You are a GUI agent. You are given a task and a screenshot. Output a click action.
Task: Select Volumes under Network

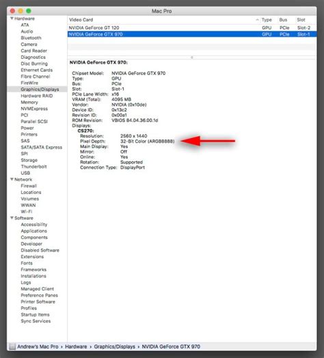coord(30,199)
